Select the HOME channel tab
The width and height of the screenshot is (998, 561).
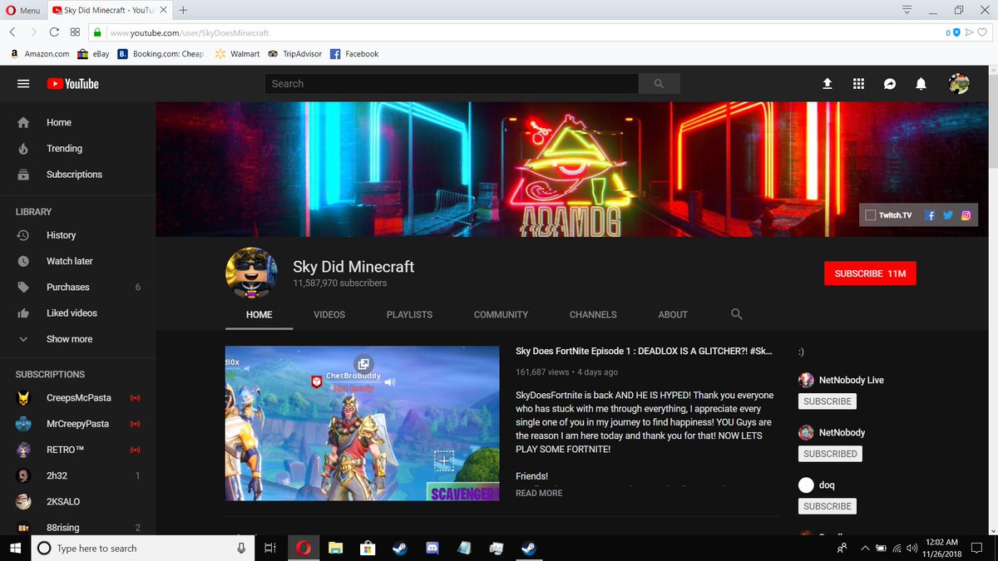tap(259, 315)
